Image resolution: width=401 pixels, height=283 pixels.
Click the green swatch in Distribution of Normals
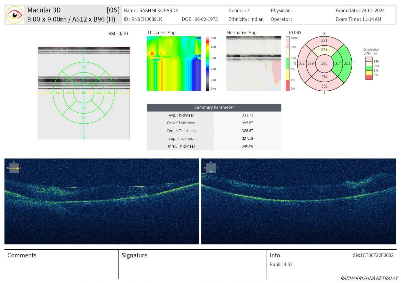pos(369,68)
